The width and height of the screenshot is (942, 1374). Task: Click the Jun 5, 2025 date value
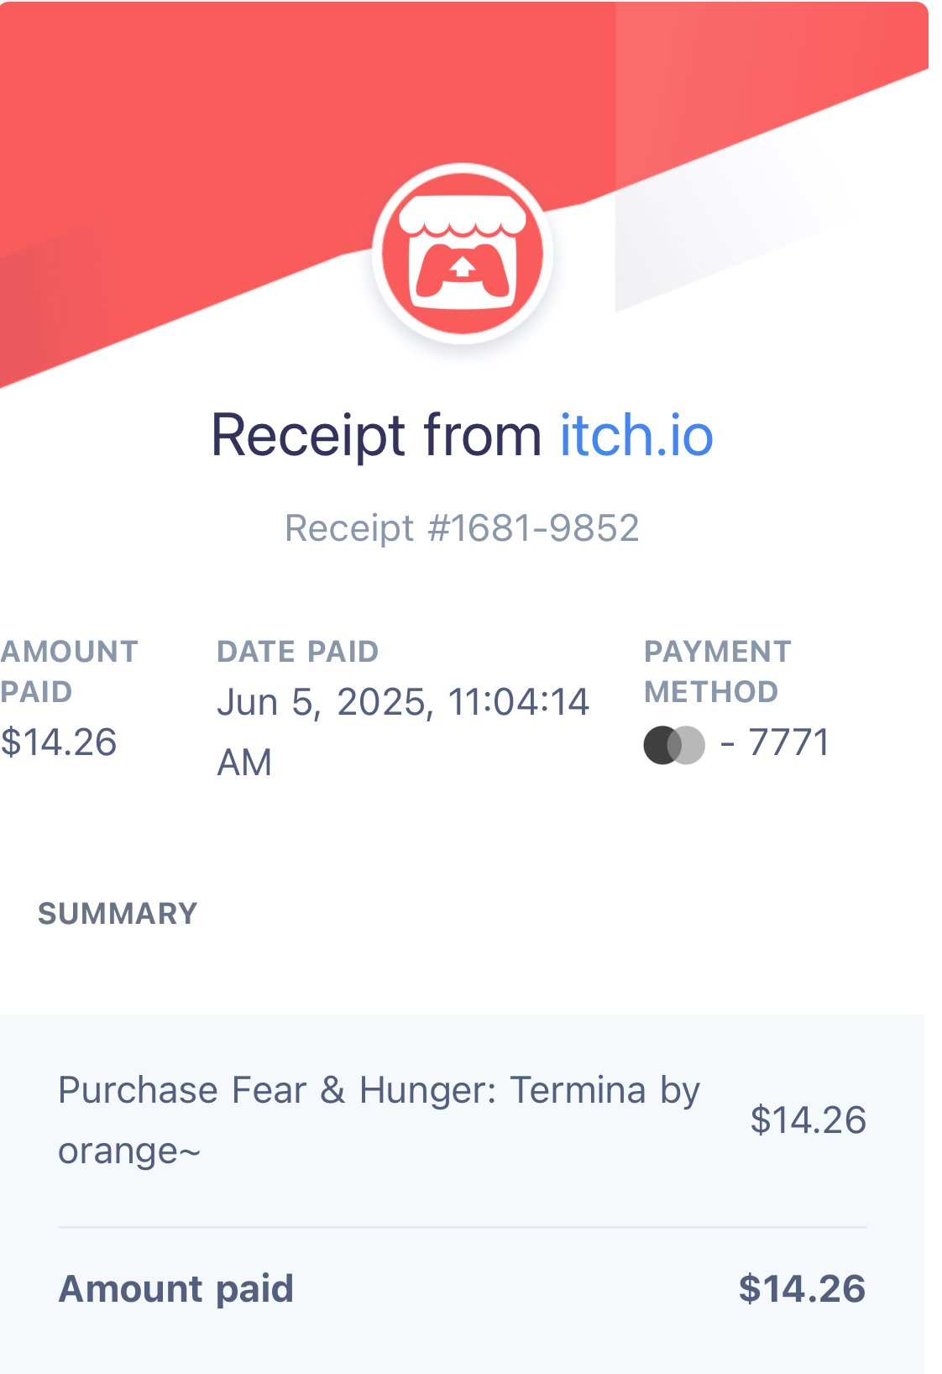[326, 702]
